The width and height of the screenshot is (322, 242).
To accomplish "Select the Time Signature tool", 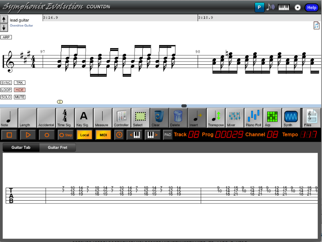I will pyautogui.click(x=65, y=117).
